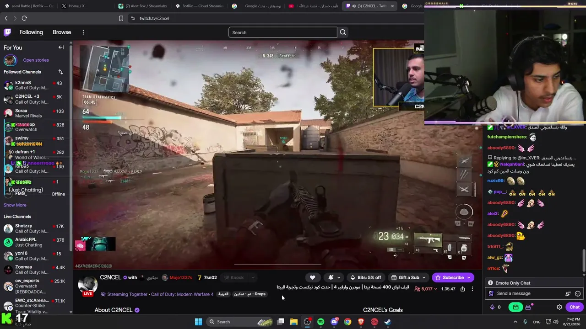Open the three-dot more menu beside Browse
The height and width of the screenshot is (329, 586).
(83, 32)
